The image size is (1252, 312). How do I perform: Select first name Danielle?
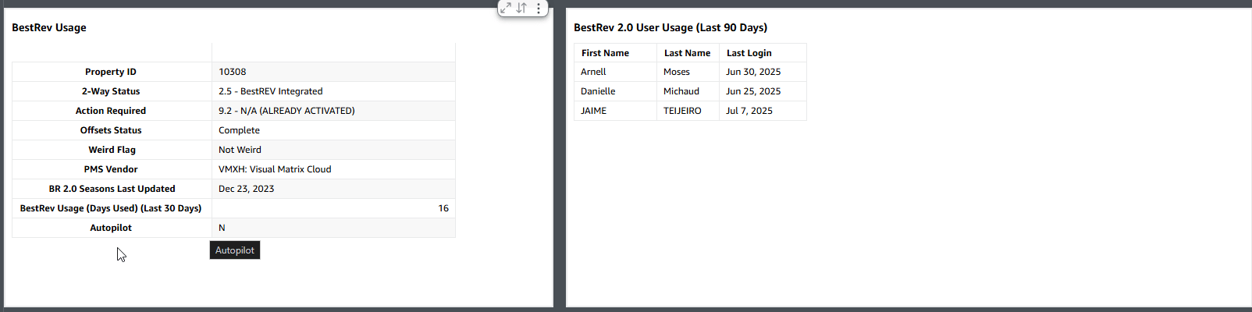coord(598,91)
